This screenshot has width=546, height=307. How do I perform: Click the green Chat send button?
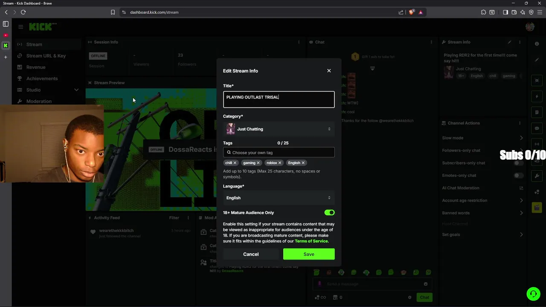tap(424, 298)
